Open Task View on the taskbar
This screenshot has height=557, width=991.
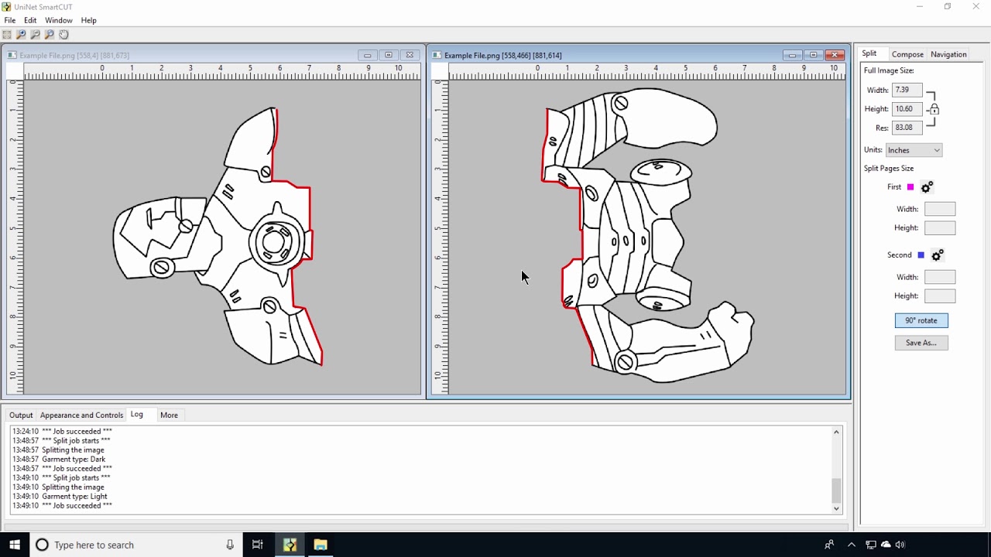pos(258,545)
